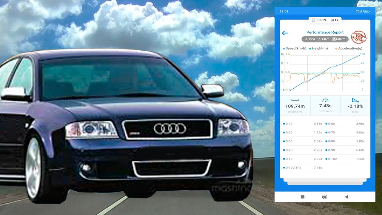This screenshot has height=215, width=382.
Task: Tap the slope triangle icon
Action: [355, 100]
